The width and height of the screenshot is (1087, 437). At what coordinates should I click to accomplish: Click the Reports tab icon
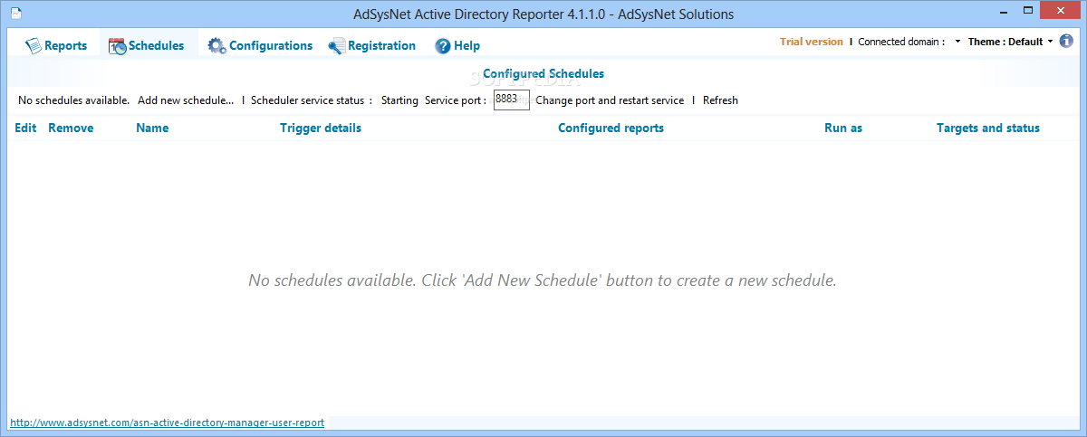pyautogui.click(x=34, y=45)
